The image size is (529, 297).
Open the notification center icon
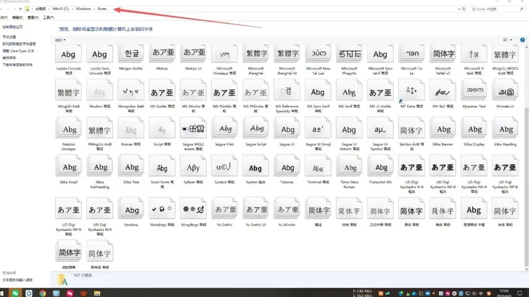(520, 293)
